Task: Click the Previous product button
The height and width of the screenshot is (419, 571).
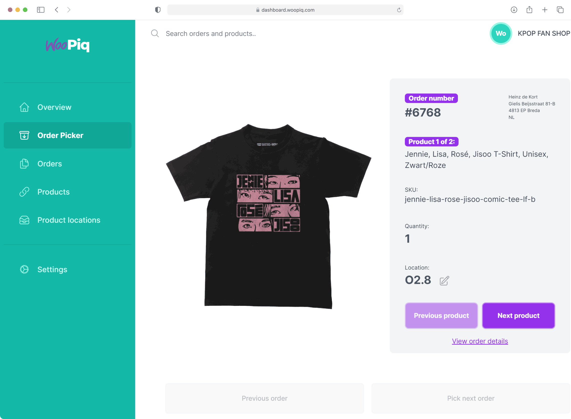Action: click(441, 316)
